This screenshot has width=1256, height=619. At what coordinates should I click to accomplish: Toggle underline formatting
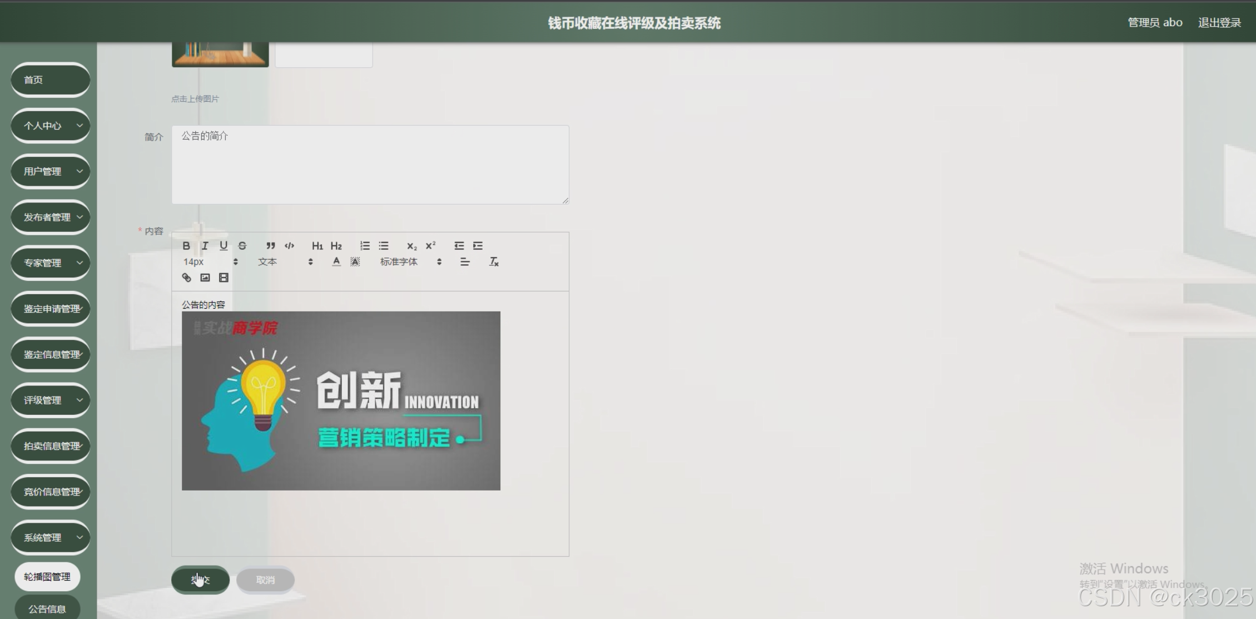pyautogui.click(x=224, y=246)
